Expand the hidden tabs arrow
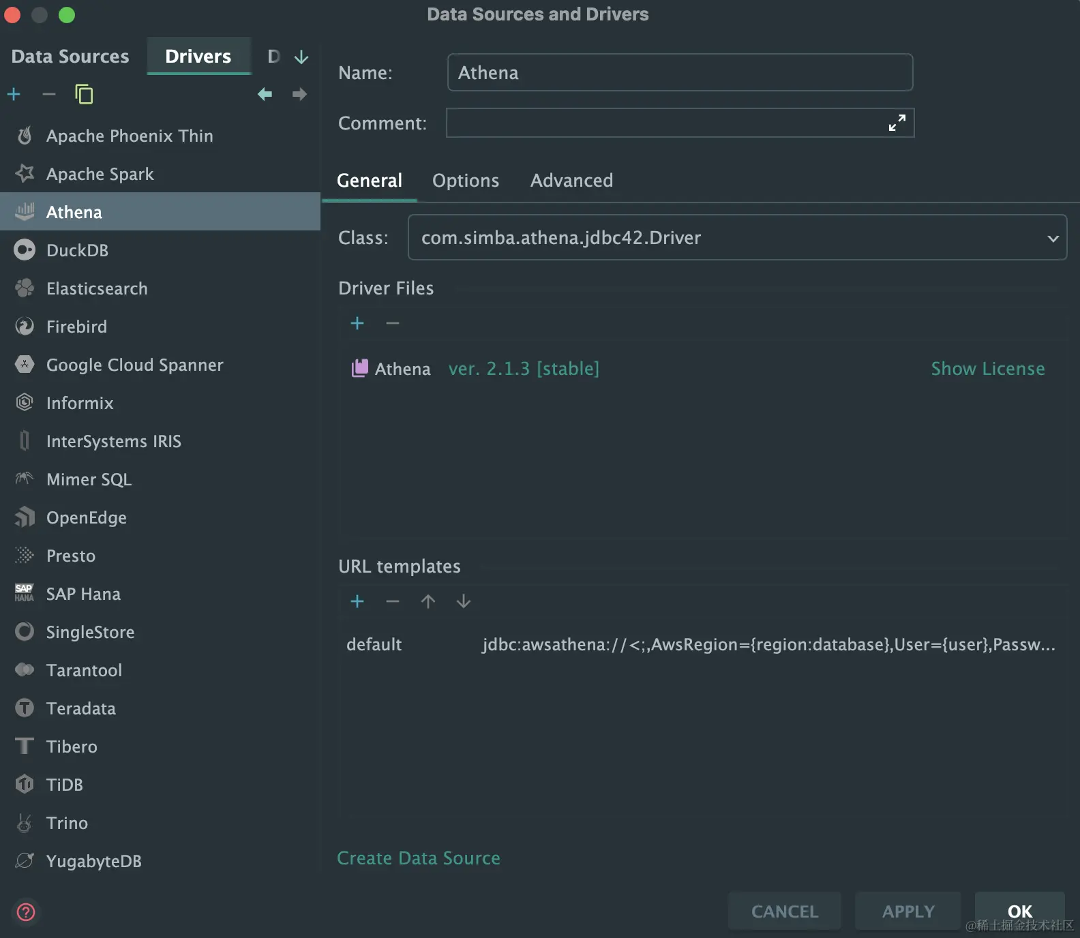The image size is (1080, 938). tap(301, 57)
